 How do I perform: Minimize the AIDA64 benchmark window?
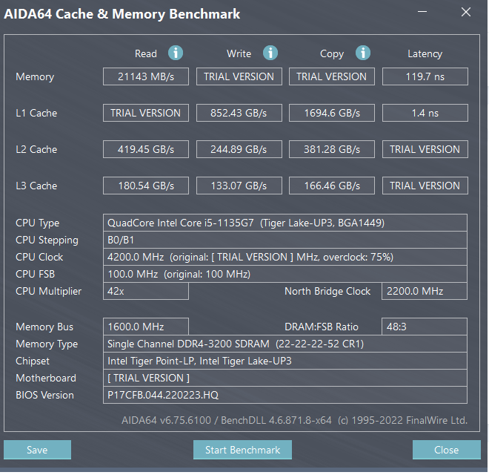[x=422, y=12]
